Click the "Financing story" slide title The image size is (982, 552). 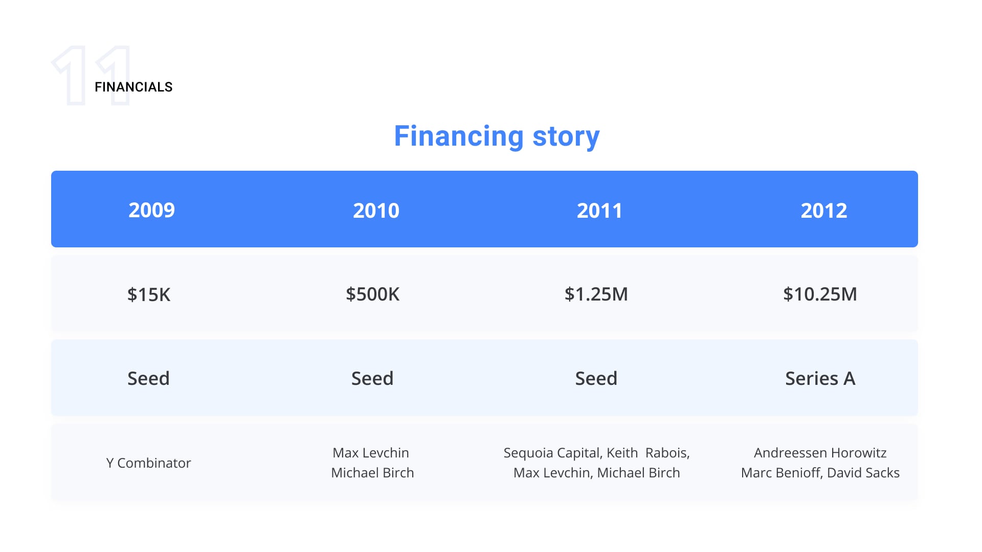click(x=496, y=136)
